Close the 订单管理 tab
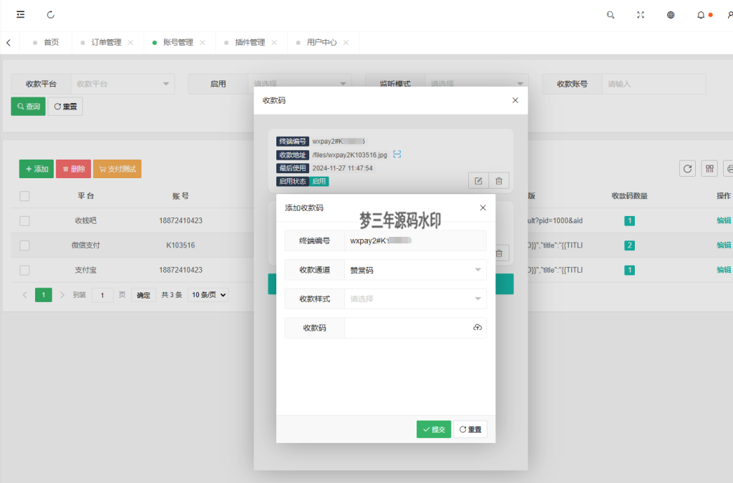 [130, 42]
